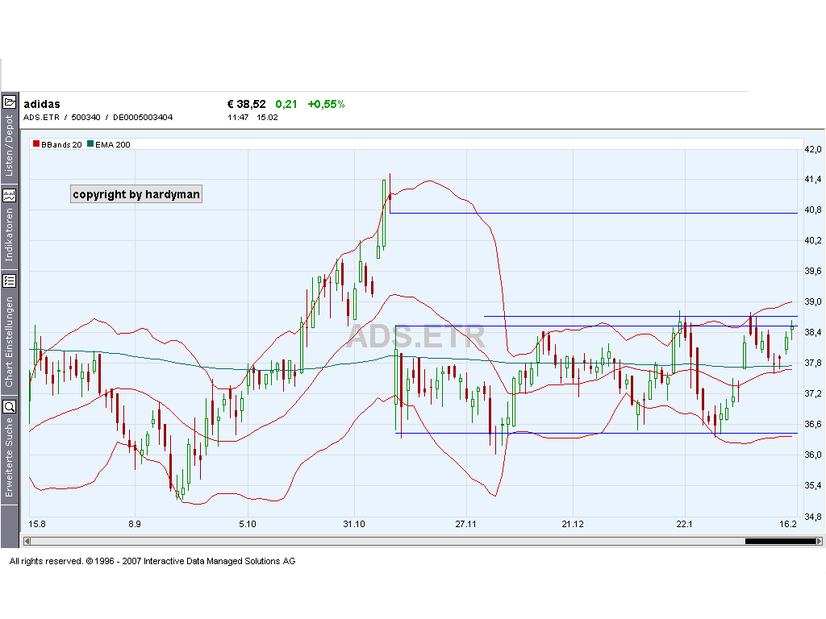Click the 35,4 price axis label
The width and height of the screenshot is (826, 619).
[813, 485]
